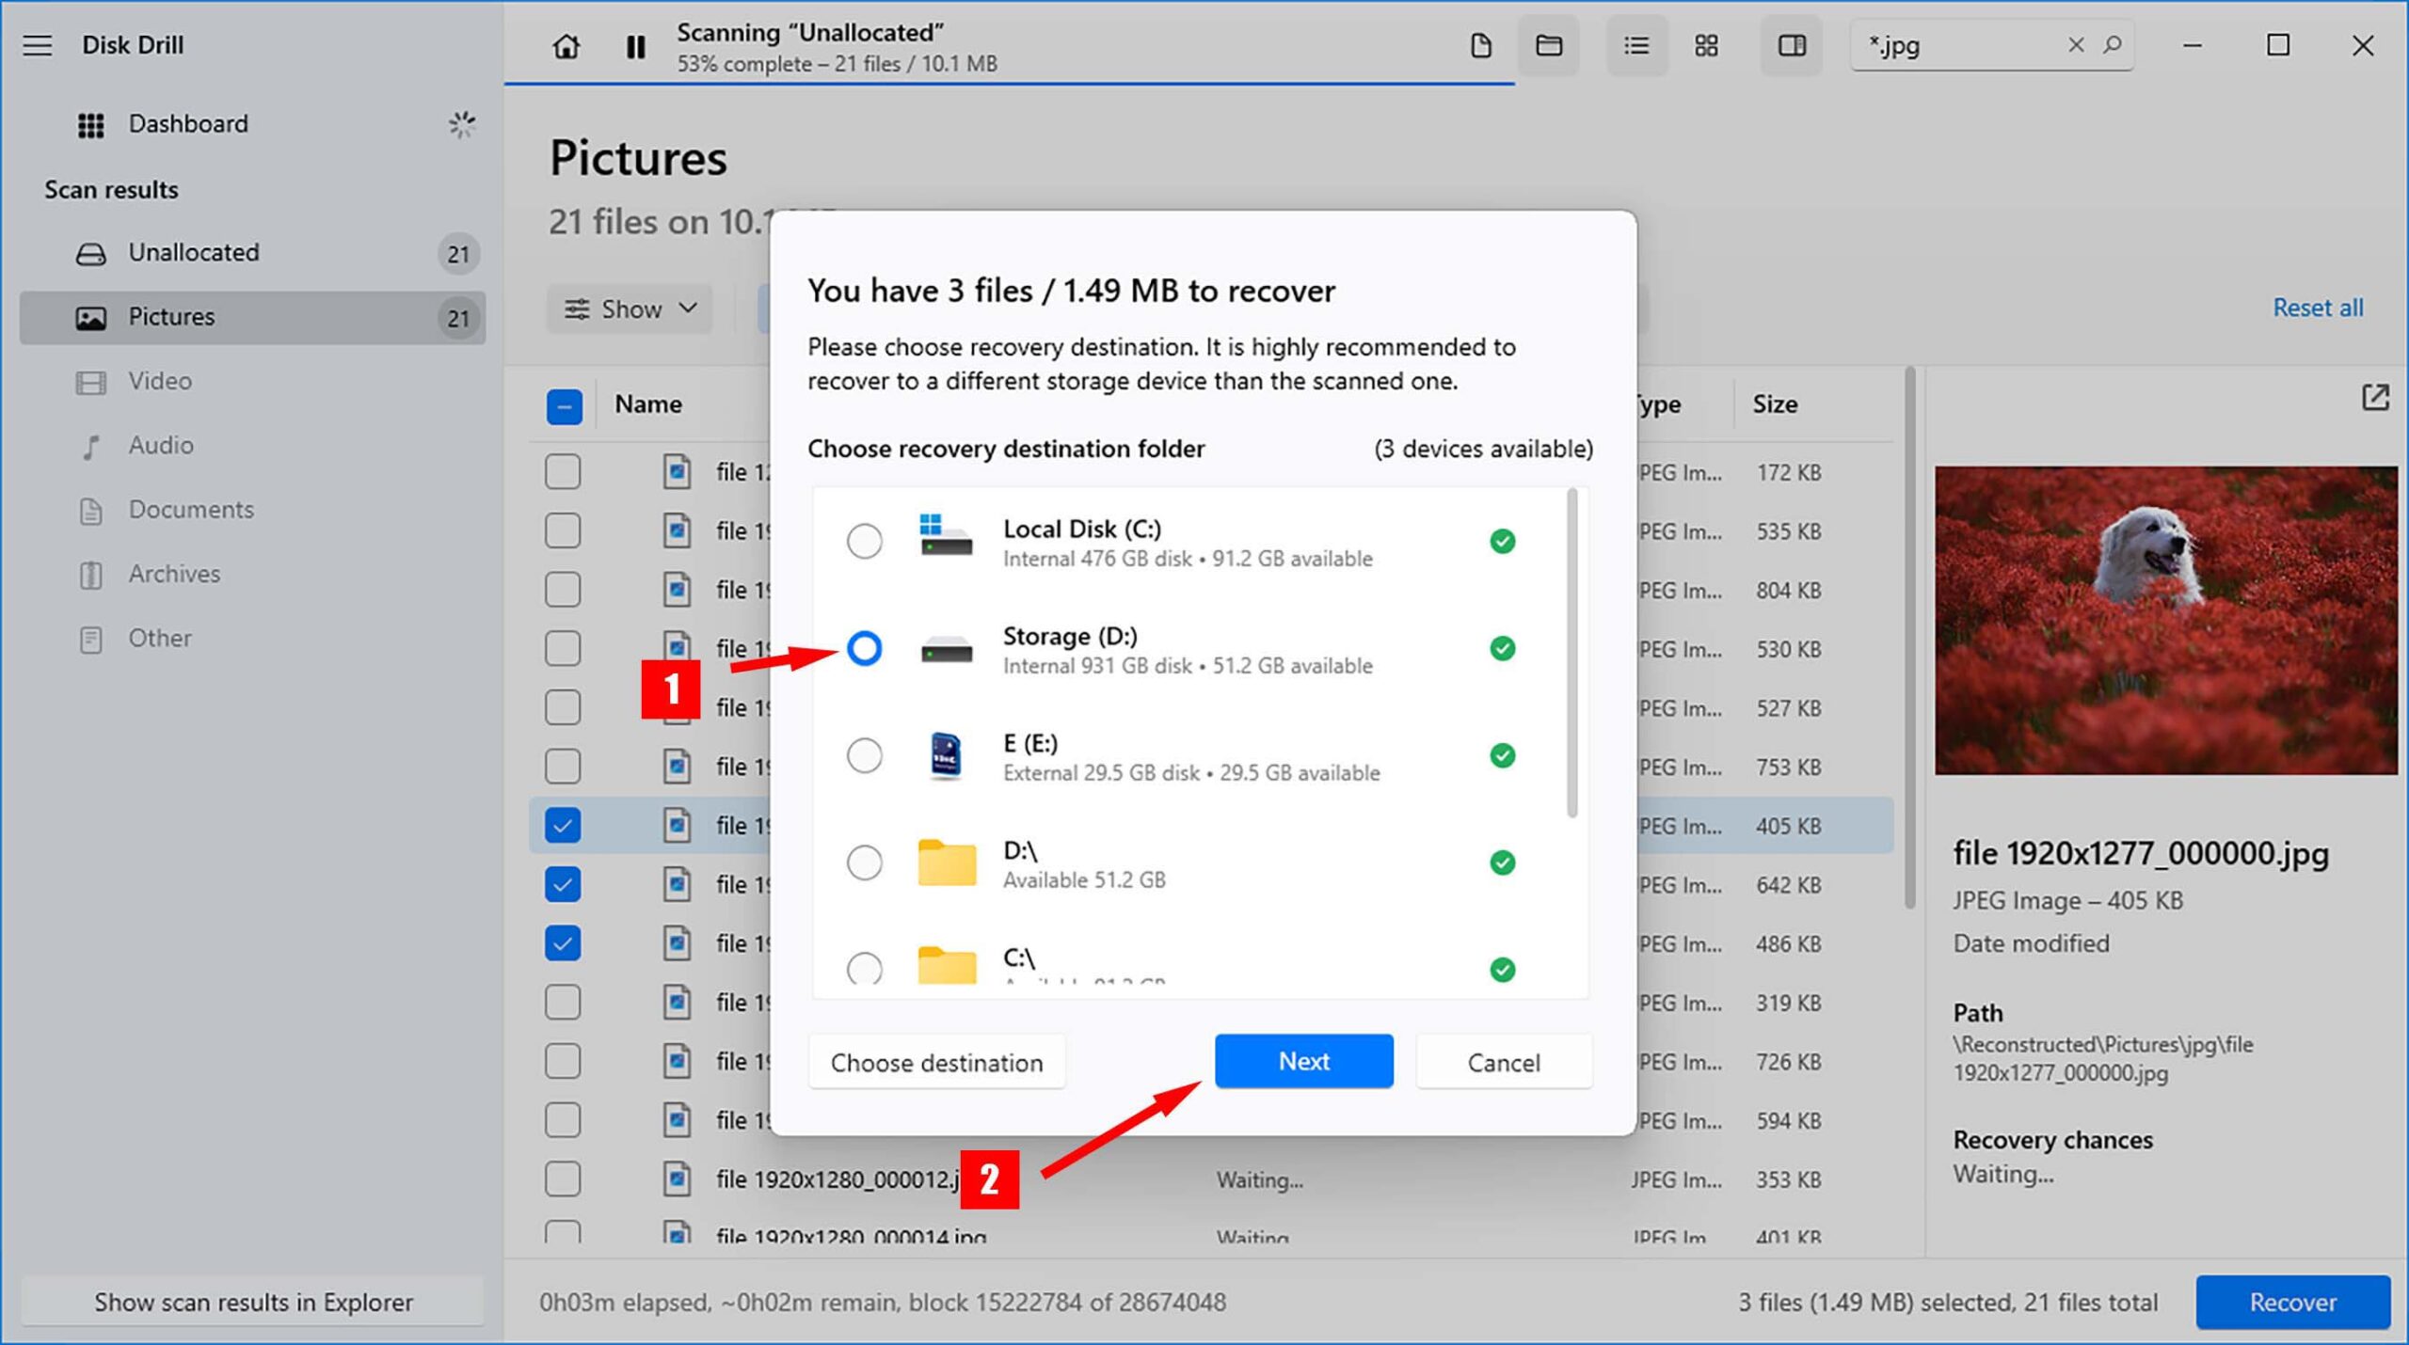Click Next to confirm recovery destination
Screen dimensions: 2409x1345
(x=1305, y=1060)
